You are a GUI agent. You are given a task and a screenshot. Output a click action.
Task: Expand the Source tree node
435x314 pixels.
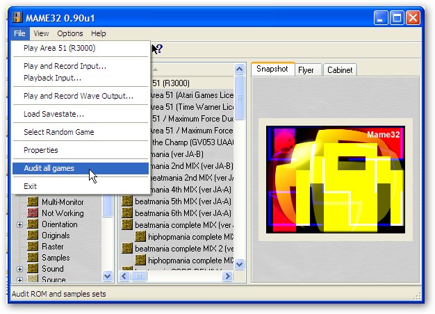(x=19, y=279)
